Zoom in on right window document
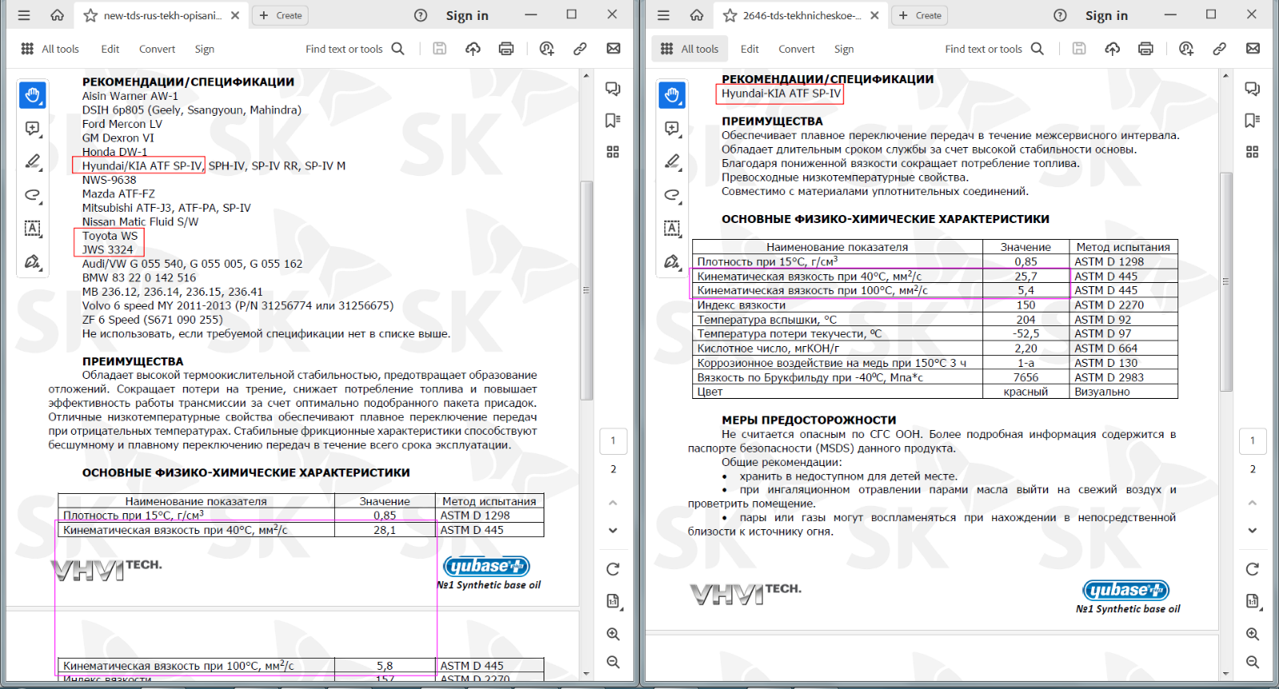Screen dimensions: 1279x689 click(x=1253, y=634)
